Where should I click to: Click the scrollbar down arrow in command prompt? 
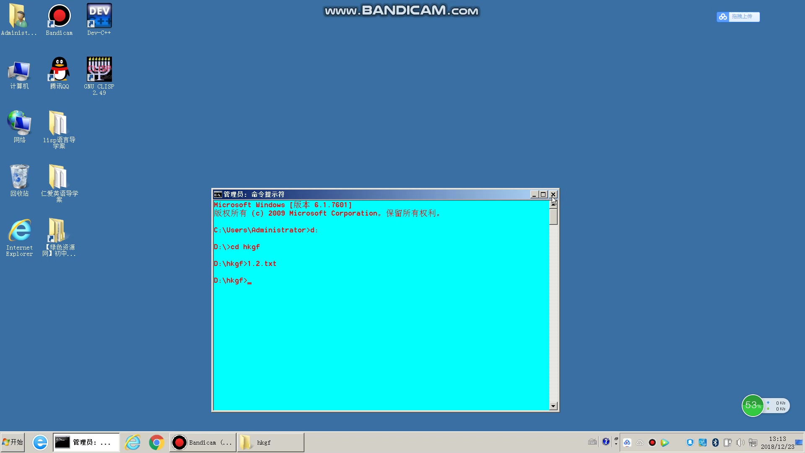553,406
